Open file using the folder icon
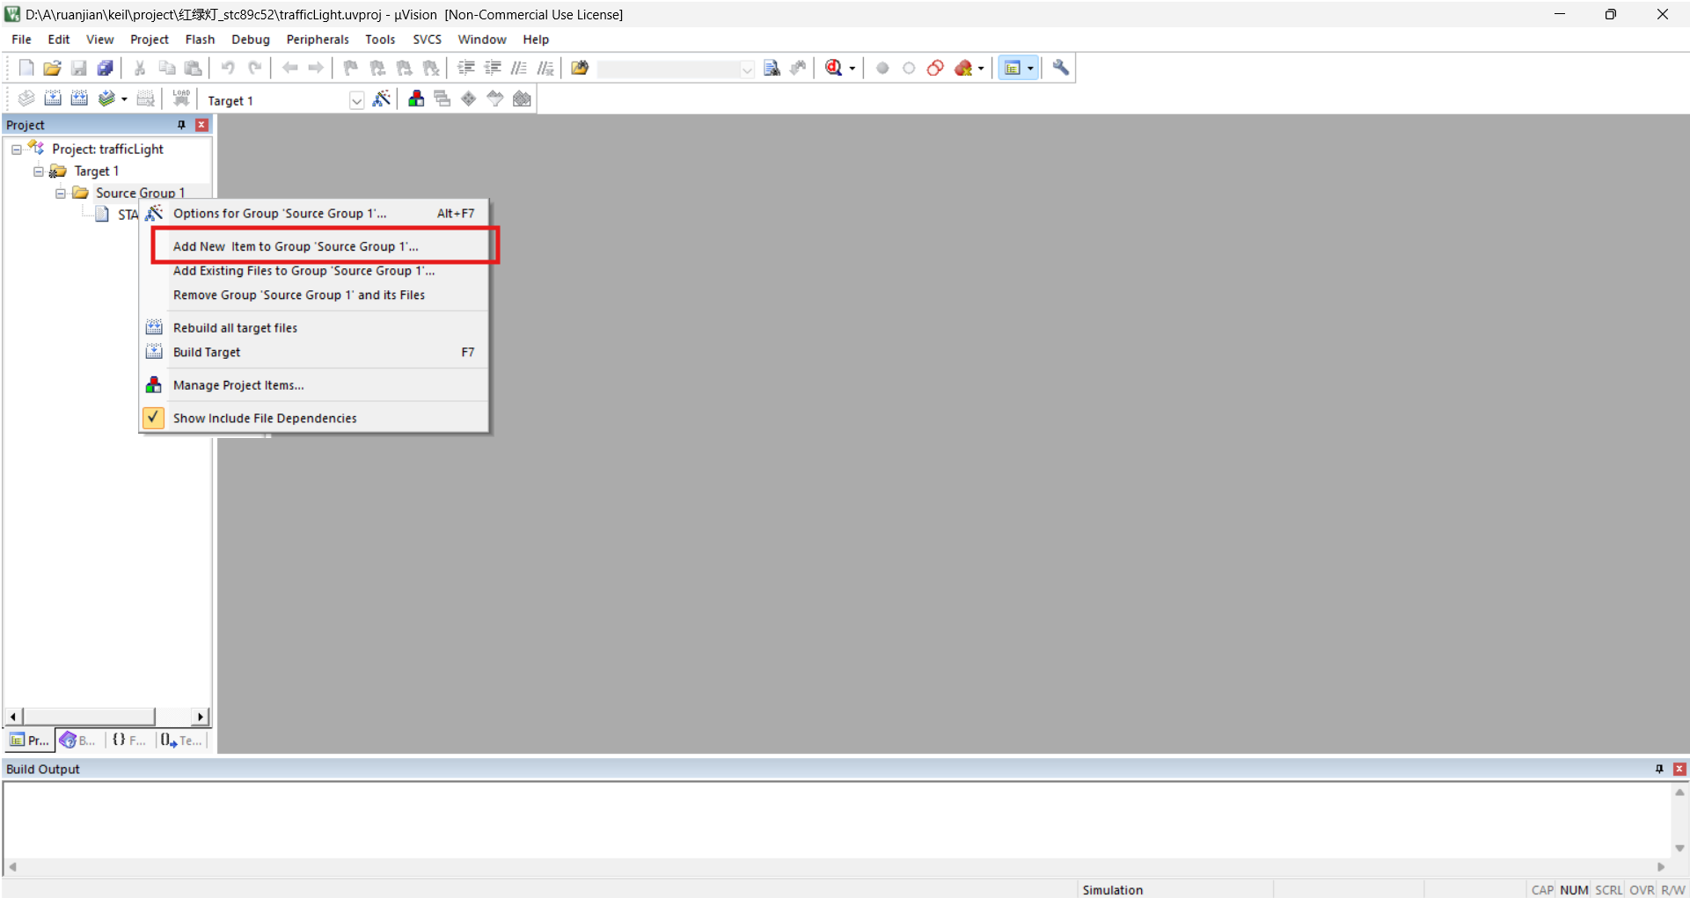This screenshot has width=1690, height=898. [52, 68]
